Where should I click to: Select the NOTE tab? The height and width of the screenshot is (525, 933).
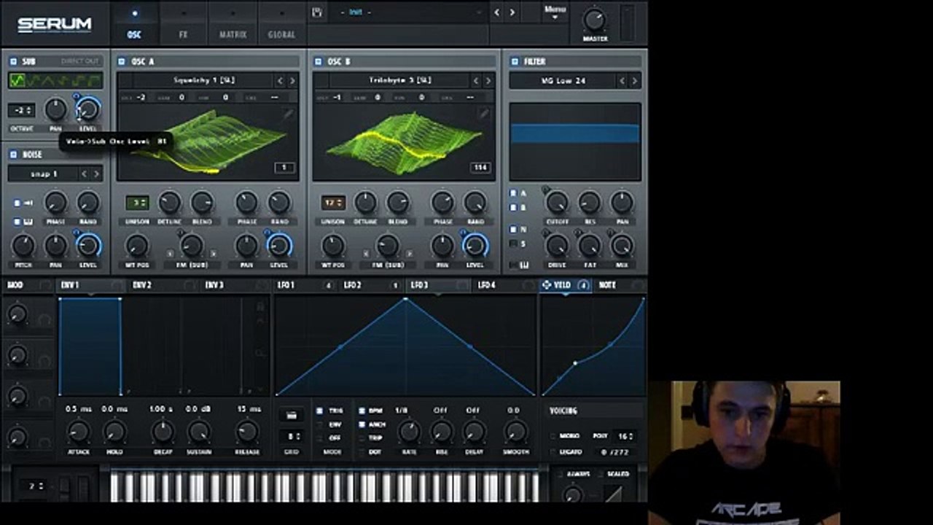(607, 285)
